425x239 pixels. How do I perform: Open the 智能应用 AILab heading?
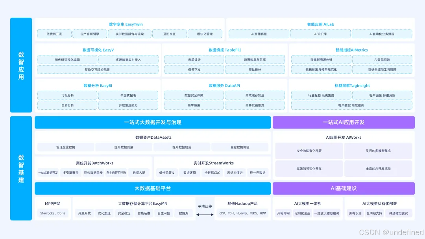[321, 24]
